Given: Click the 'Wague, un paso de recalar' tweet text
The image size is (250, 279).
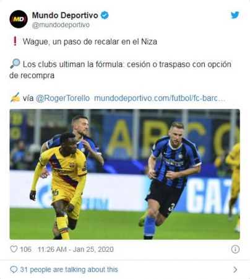Looking at the screenshot, I should coord(90,42).
